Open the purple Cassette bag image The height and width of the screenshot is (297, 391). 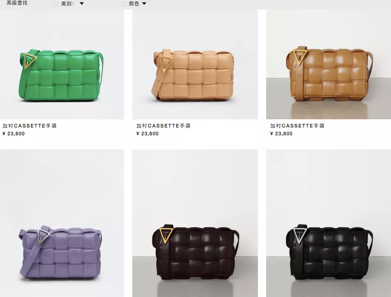pyautogui.click(x=62, y=223)
